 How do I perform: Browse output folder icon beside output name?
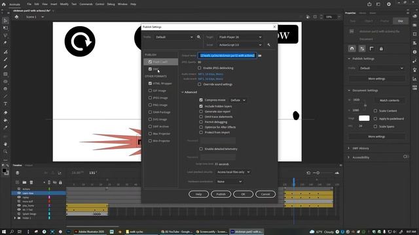tap(260, 55)
